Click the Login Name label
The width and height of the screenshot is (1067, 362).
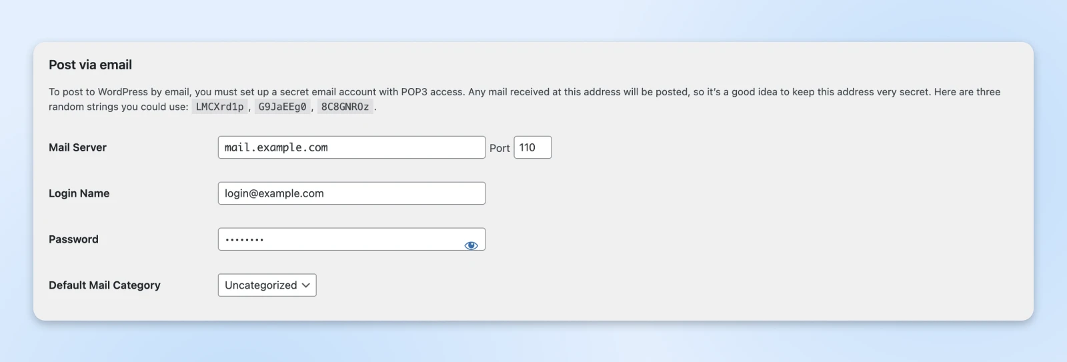(79, 193)
